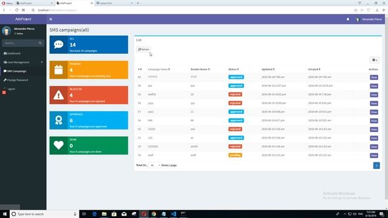This screenshot has width=388, height=218.
Task: Open the items per page selector
Action: (x=154, y=165)
